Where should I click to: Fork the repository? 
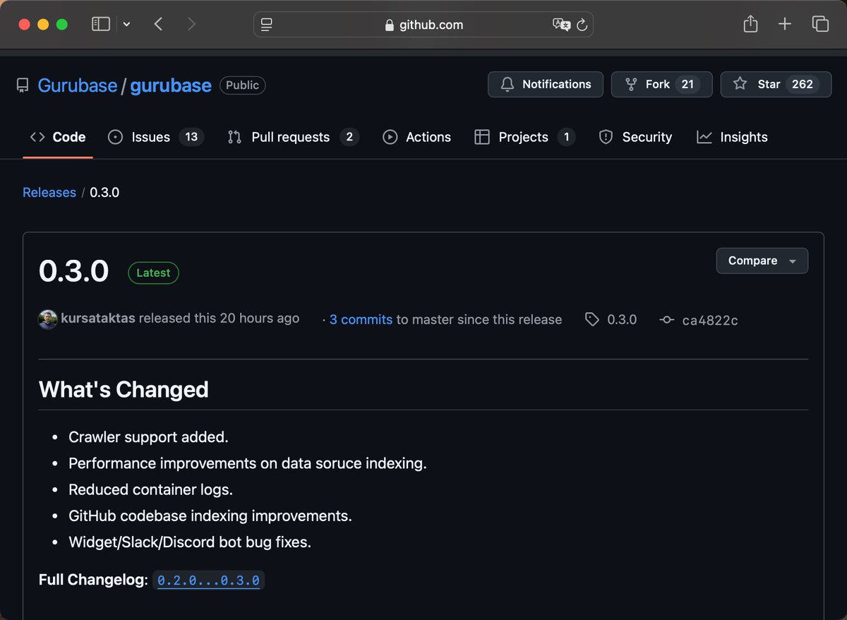point(661,84)
